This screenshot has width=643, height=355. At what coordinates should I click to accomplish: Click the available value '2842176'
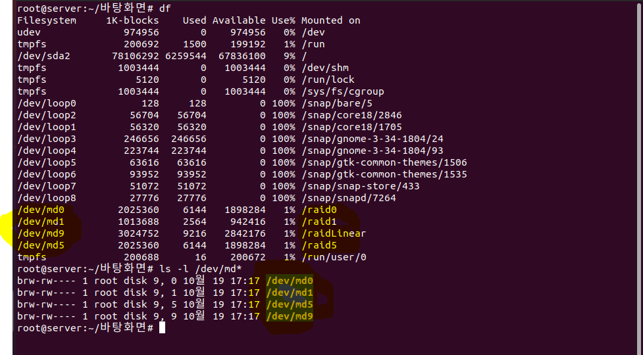point(245,234)
